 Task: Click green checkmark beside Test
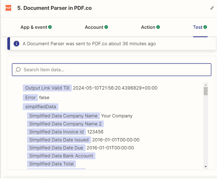coord(205,27)
